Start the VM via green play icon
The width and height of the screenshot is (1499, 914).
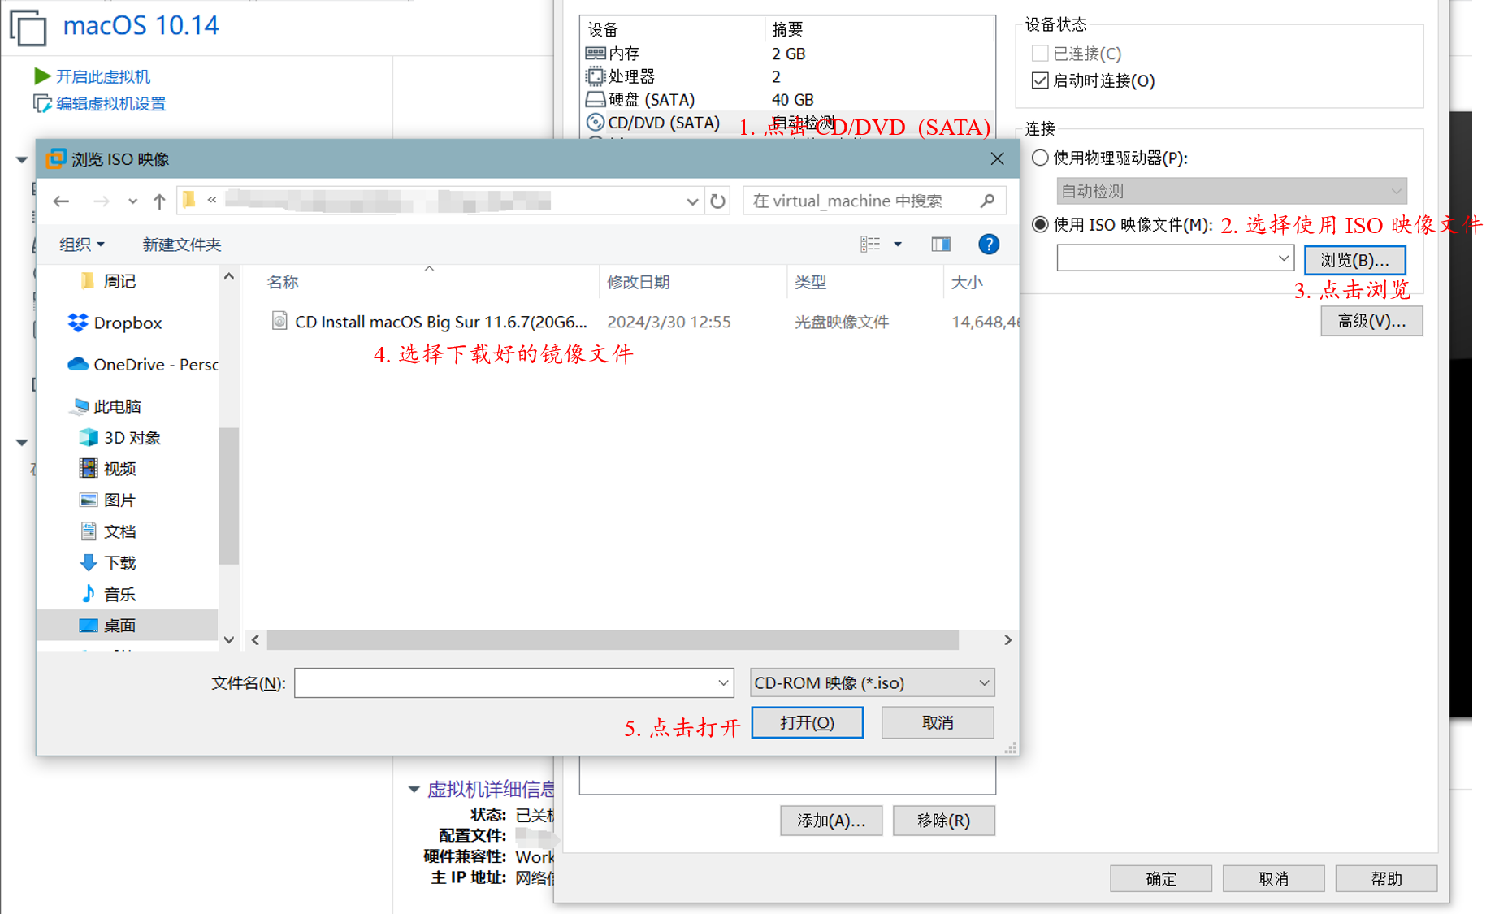(41, 76)
